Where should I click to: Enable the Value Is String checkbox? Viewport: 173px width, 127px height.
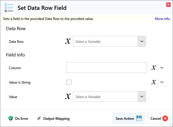pos(69,82)
